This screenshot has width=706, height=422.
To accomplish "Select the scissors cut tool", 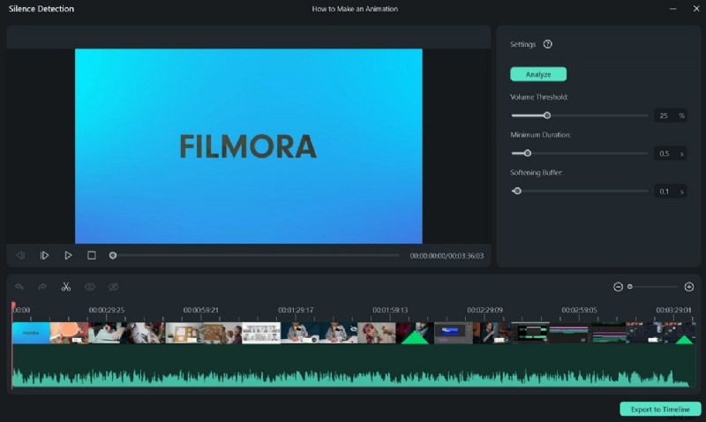I will [65, 287].
